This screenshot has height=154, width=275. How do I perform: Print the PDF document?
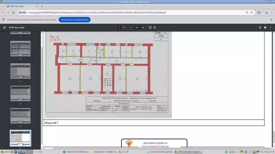(265, 28)
